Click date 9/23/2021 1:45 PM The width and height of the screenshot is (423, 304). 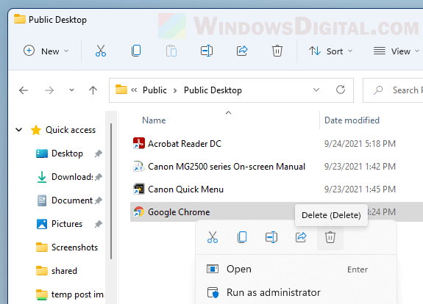(360, 189)
